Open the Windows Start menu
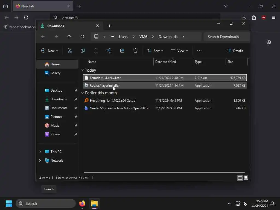280x210 pixels. pyautogui.click(x=9, y=203)
